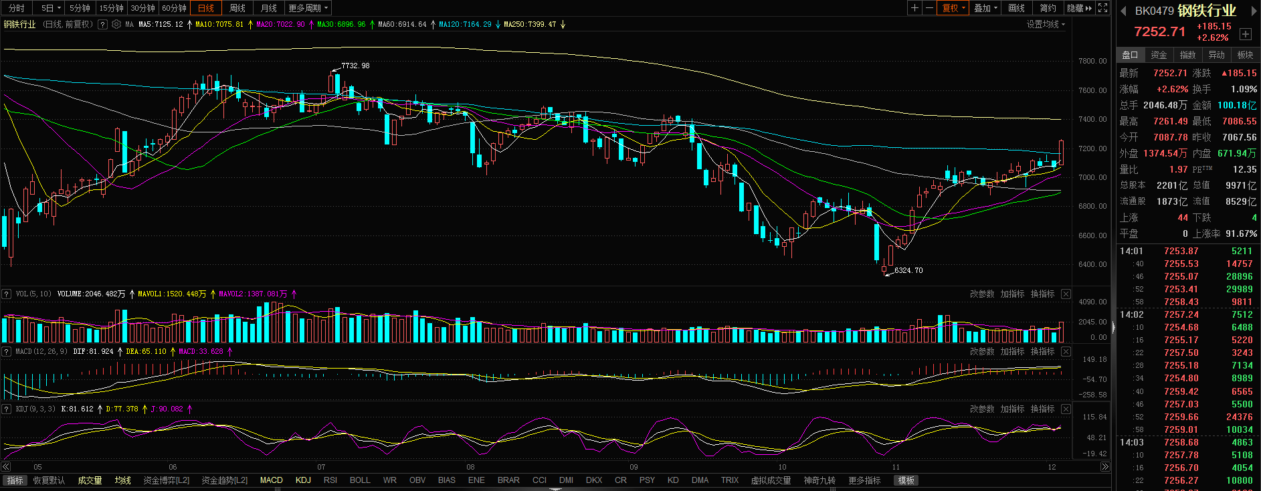This screenshot has width=1261, height=491.
Task: Open 叠加 overlay dropdown
Action: pyautogui.click(x=985, y=8)
